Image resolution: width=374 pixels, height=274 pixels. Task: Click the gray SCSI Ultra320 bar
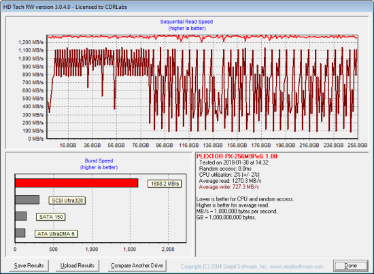[27, 200]
